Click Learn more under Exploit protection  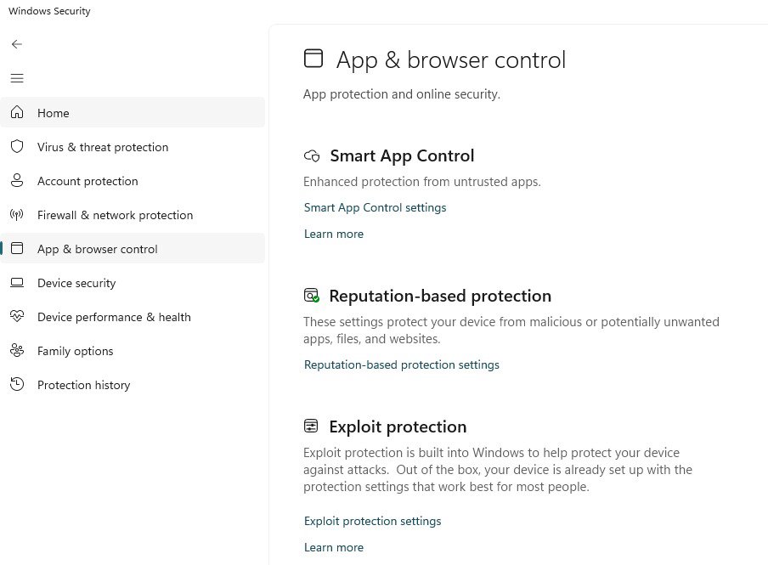tap(334, 547)
